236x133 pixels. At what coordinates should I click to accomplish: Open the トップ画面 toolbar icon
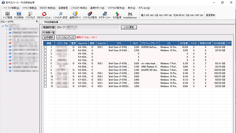[8, 15]
